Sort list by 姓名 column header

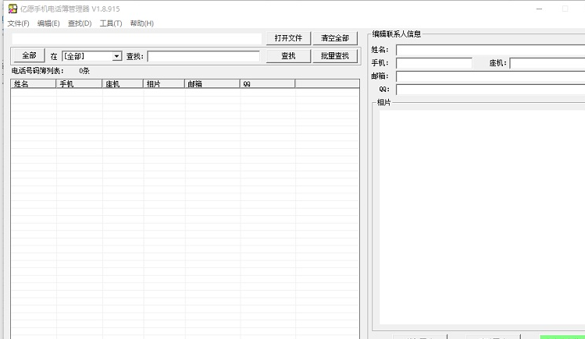[x=34, y=84]
